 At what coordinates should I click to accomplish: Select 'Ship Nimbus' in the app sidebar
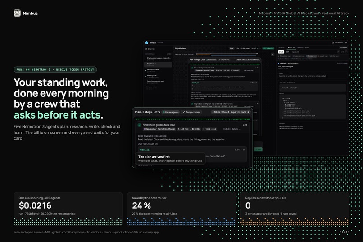[x=159, y=64]
